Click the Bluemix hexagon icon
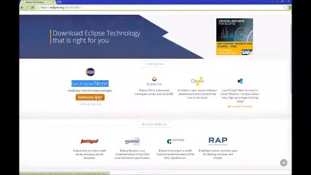Screen dimensions: 311x175 (x=240, y=81)
